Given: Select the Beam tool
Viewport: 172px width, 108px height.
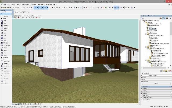Looking at the screenshot, I should (x=6, y=31).
